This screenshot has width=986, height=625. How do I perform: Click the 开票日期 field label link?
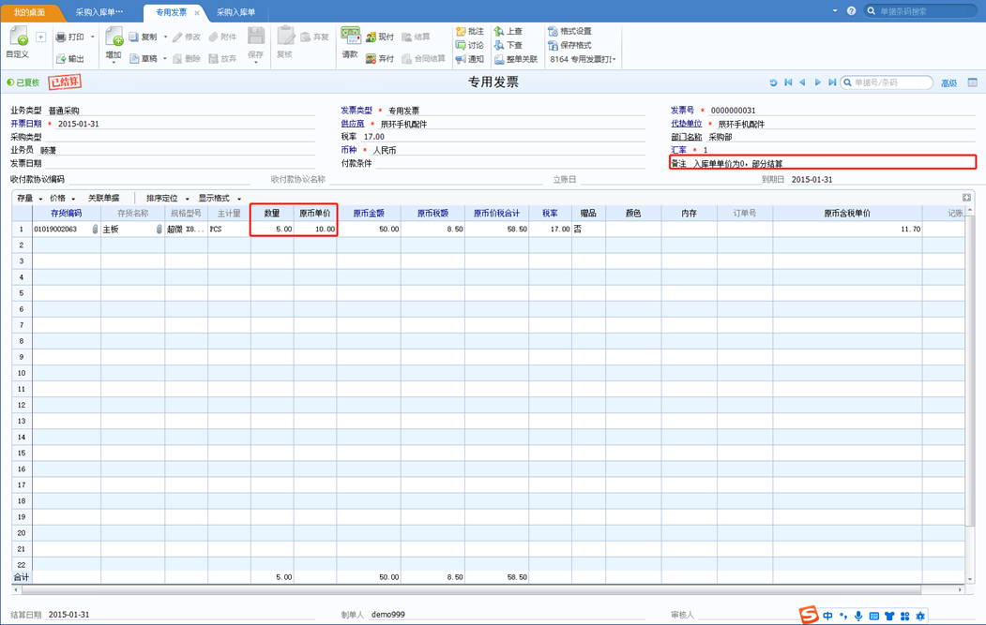point(25,124)
